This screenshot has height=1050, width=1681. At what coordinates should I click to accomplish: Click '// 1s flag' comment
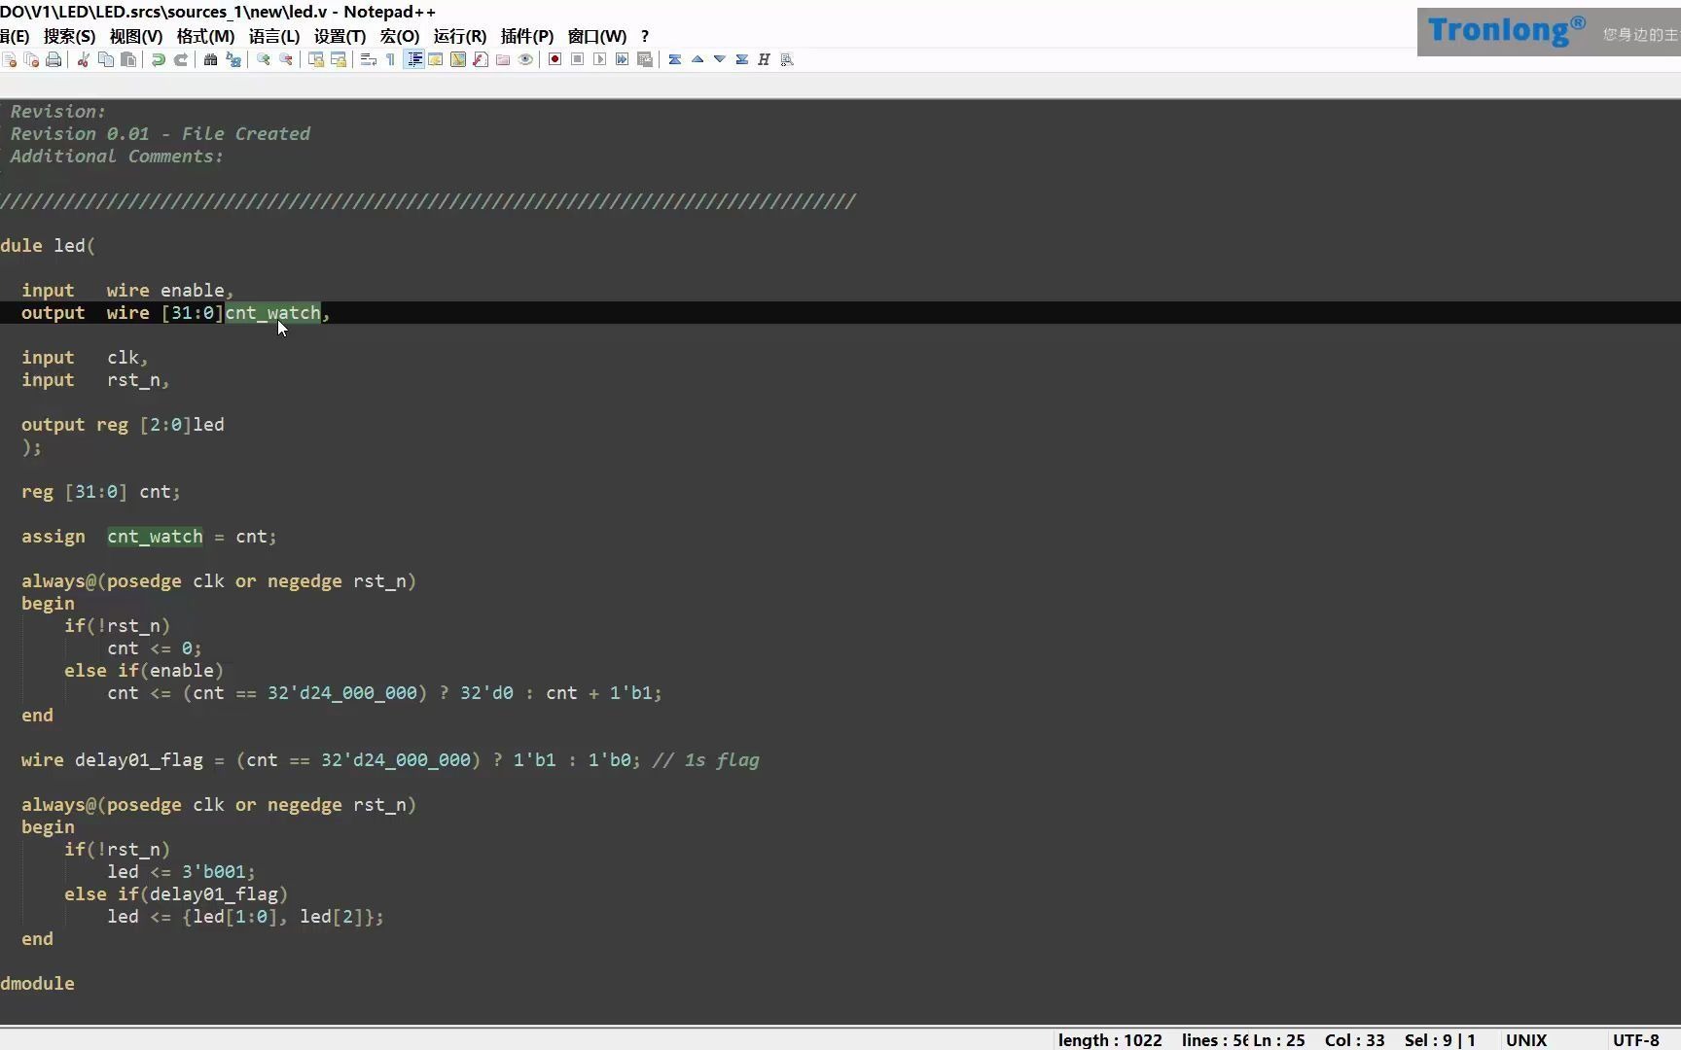click(x=705, y=760)
